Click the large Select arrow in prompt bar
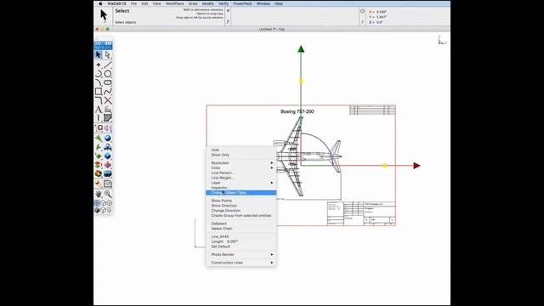 pyautogui.click(x=104, y=15)
